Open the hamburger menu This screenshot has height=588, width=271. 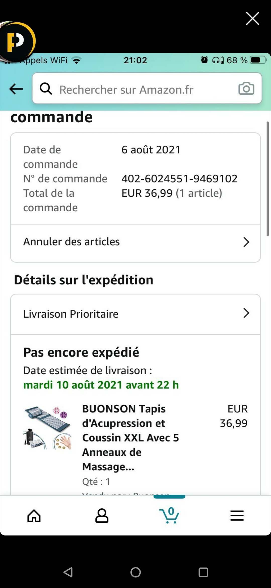pyautogui.click(x=237, y=516)
